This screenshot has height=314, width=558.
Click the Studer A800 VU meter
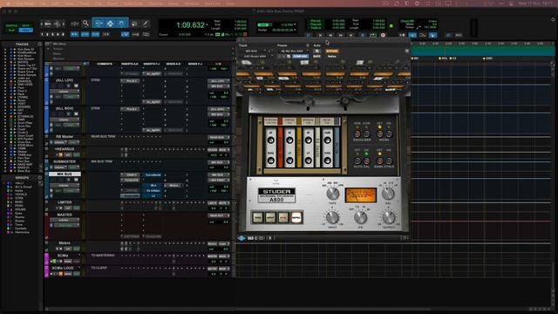click(x=360, y=195)
